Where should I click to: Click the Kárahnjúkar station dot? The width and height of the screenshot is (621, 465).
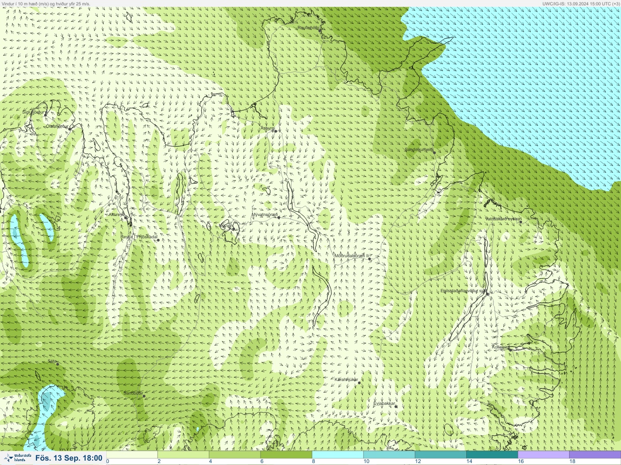360,383
